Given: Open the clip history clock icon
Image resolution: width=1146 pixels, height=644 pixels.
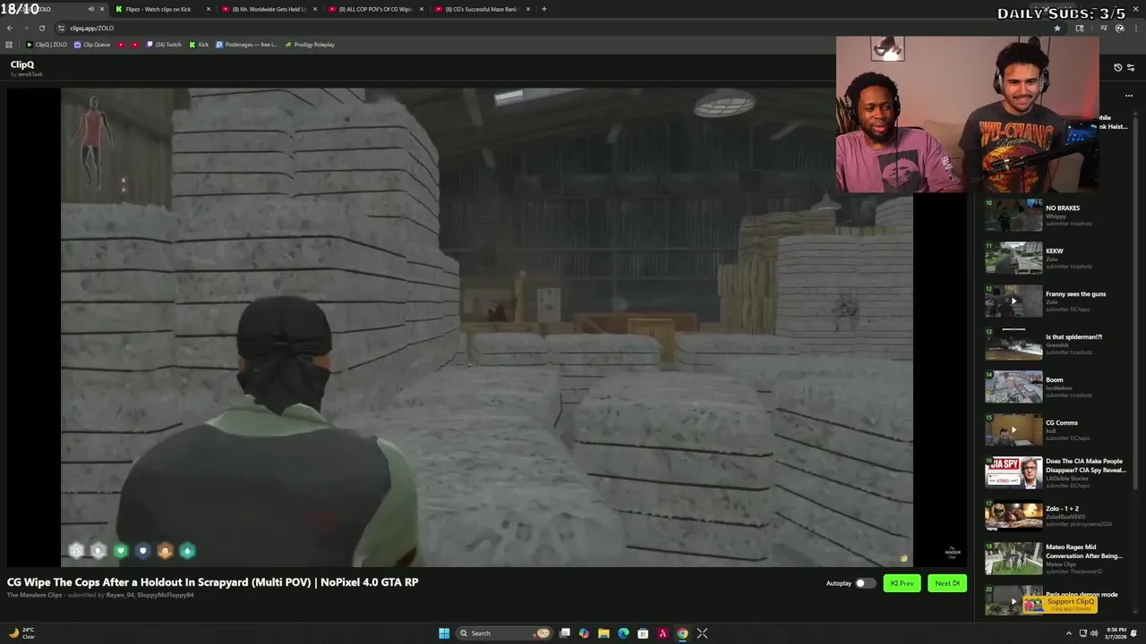Looking at the screenshot, I should coord(1117,68).
